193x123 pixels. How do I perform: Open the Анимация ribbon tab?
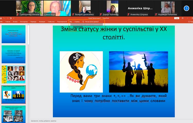click(42, 22)
